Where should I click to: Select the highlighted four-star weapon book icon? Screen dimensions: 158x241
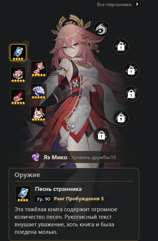(x=18, y=52)
